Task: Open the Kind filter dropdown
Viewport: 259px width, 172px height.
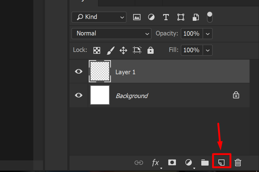Action: pyautogui.click(x=99, y=17)
